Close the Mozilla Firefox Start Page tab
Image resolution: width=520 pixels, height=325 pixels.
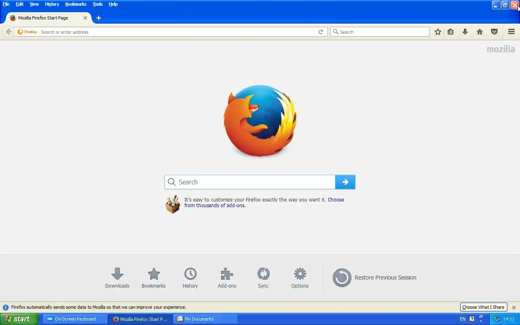click(x=85, y=18)
